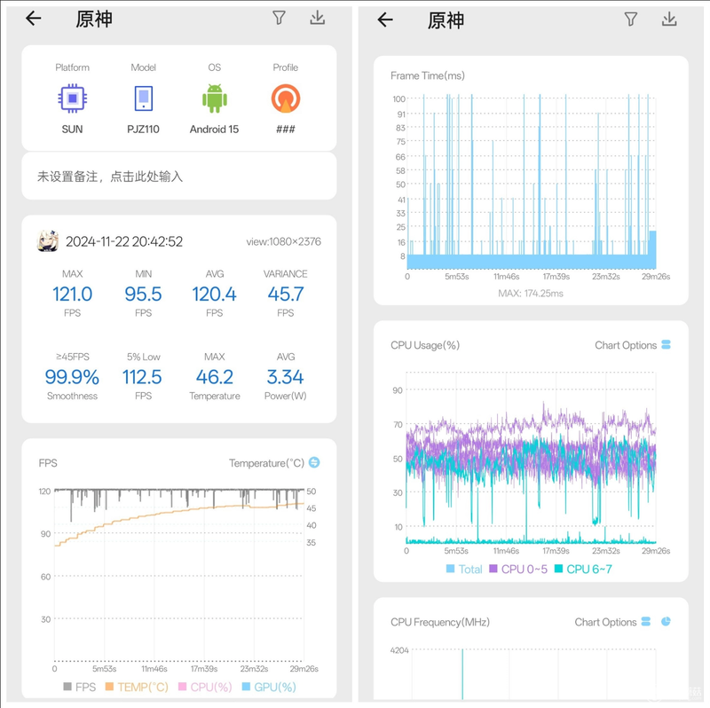Tap the back arrow in the left panel

tap(33, 19)
